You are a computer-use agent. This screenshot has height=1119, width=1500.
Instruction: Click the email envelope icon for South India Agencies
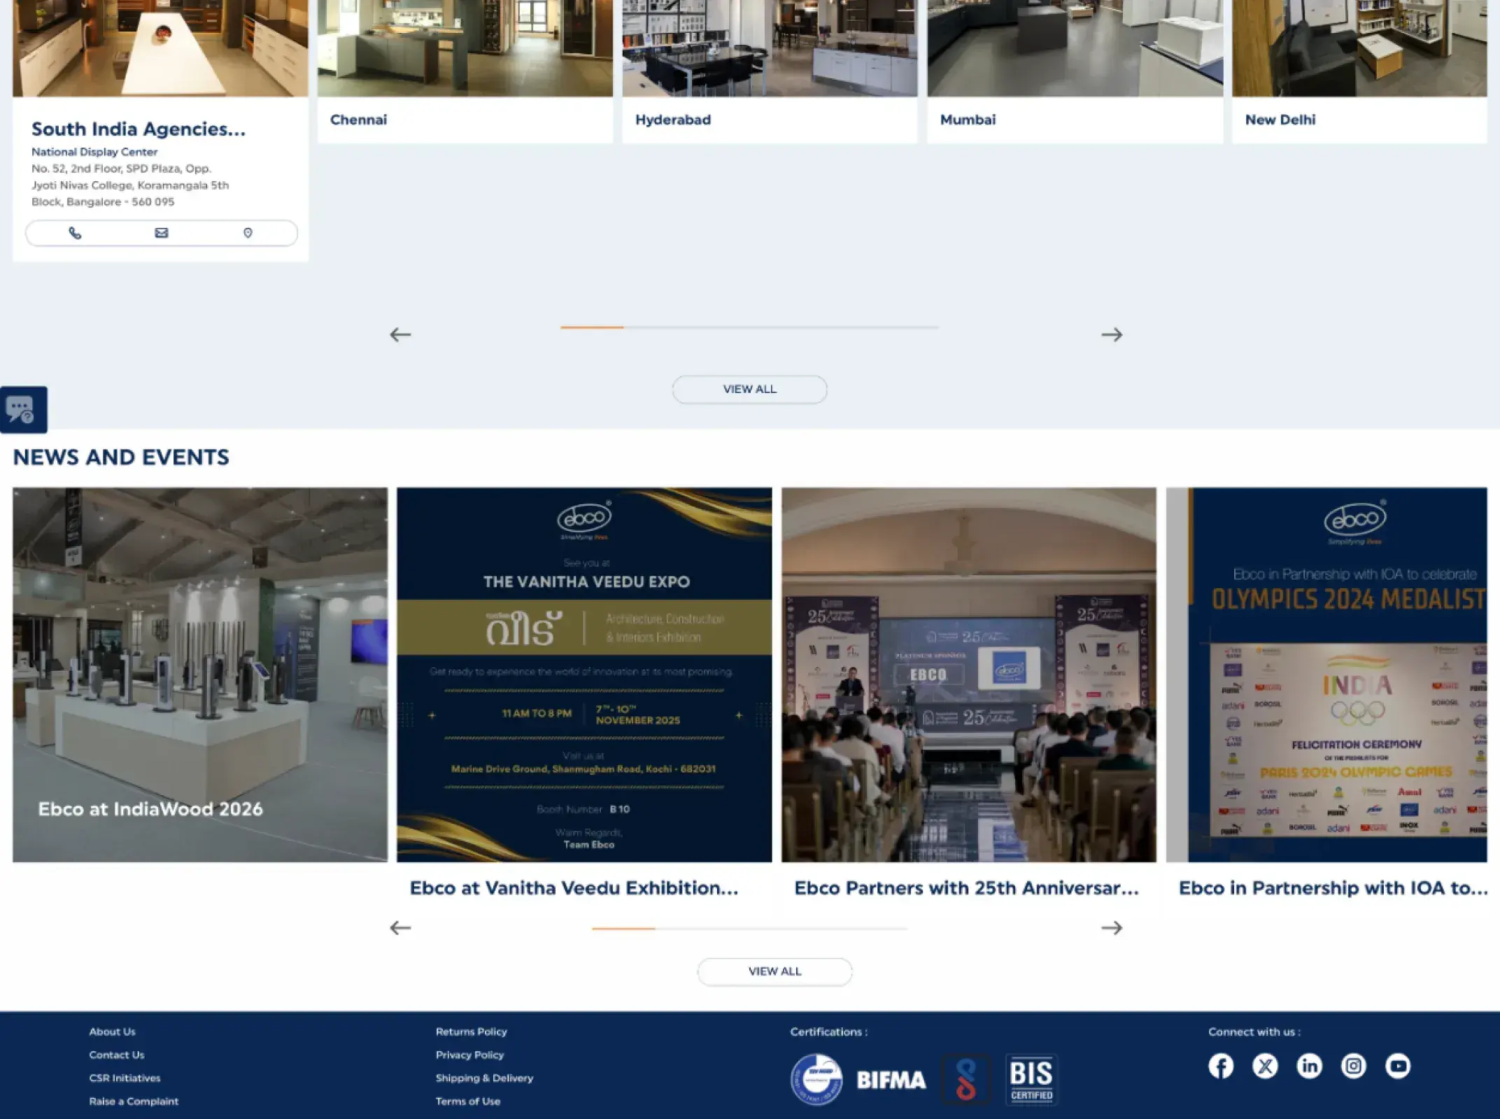click(161, 233)
